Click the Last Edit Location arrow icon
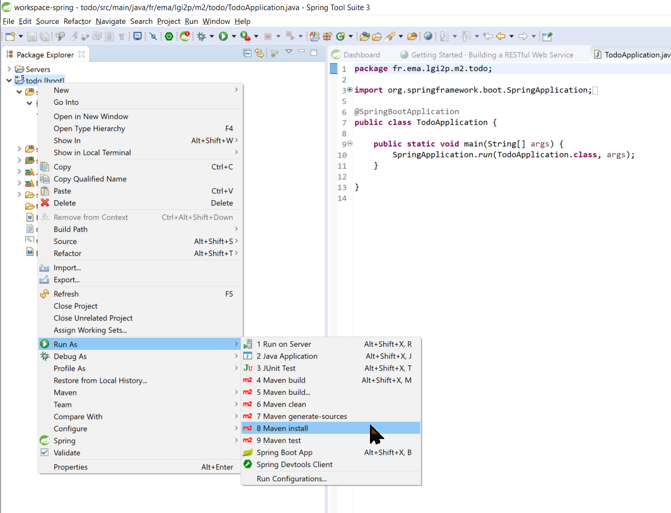The image size is (671, 513). tap(488, 36)
